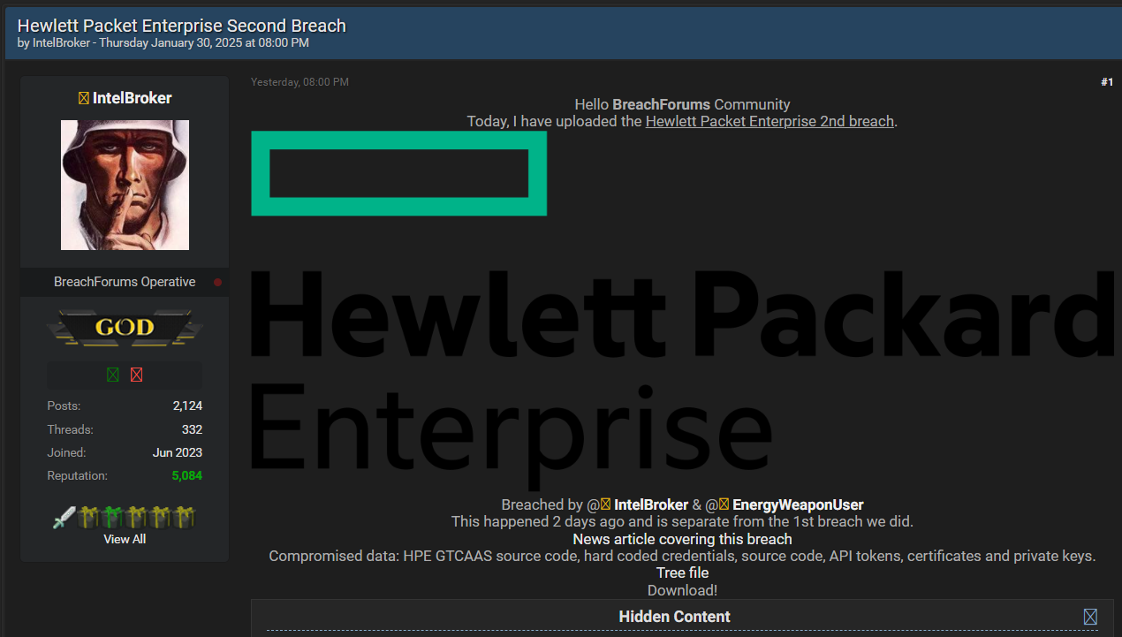Click the bold BreachForums word in the greeting
The width and height of the screenshot is (1122, 637).
tap(662, 104)
